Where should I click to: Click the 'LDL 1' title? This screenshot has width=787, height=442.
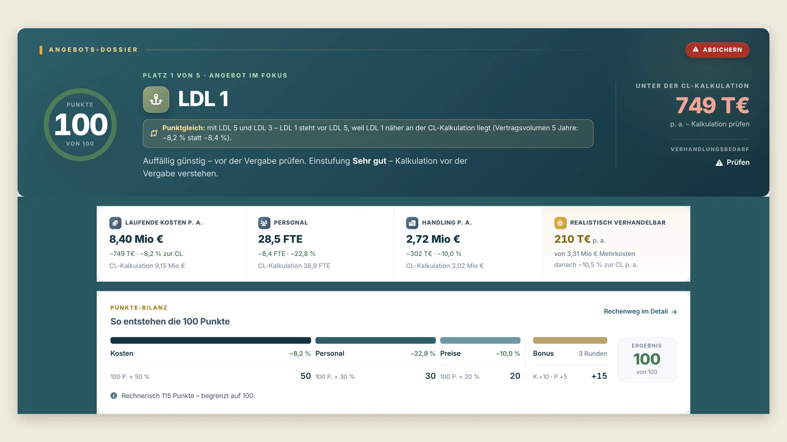pyautogui.click(x=203, y=99)
